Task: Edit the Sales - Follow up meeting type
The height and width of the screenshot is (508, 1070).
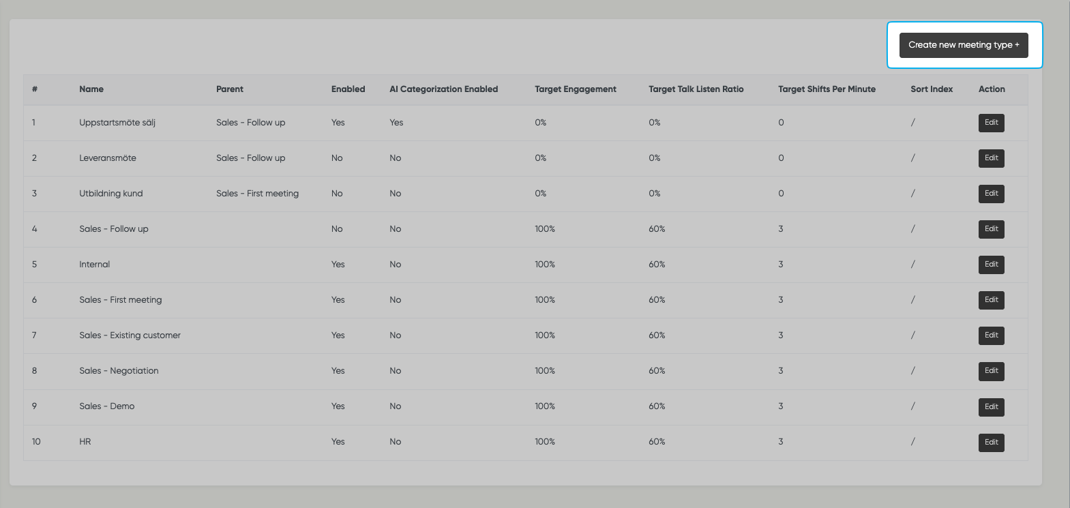Action: [991, 229]
